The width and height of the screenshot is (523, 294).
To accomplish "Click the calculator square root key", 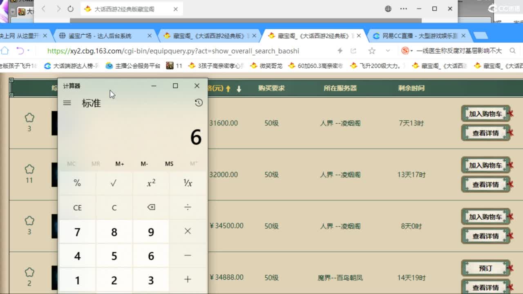I will coord(114,183).
